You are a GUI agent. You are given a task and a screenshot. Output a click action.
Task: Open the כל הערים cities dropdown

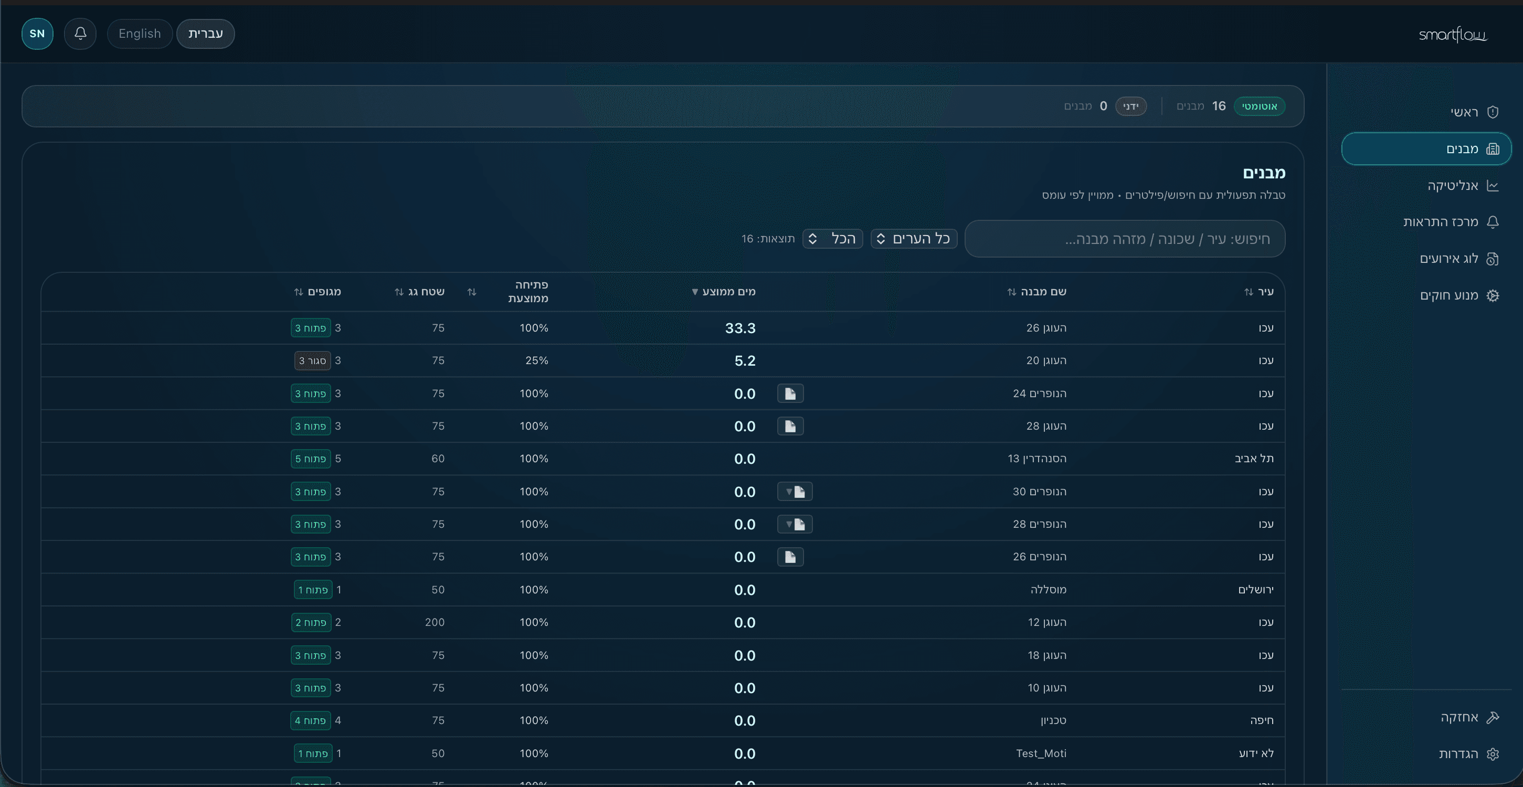[x=914, y=238]
